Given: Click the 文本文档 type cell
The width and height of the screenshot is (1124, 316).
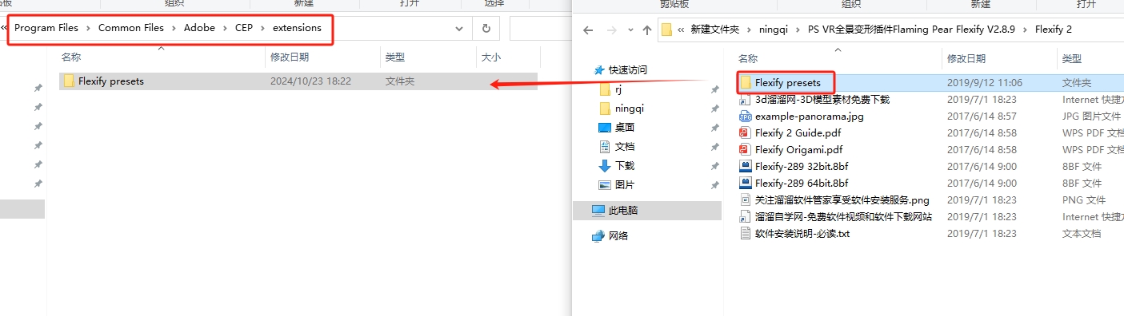Looking at the screenshot, I should pos(1082,234).
